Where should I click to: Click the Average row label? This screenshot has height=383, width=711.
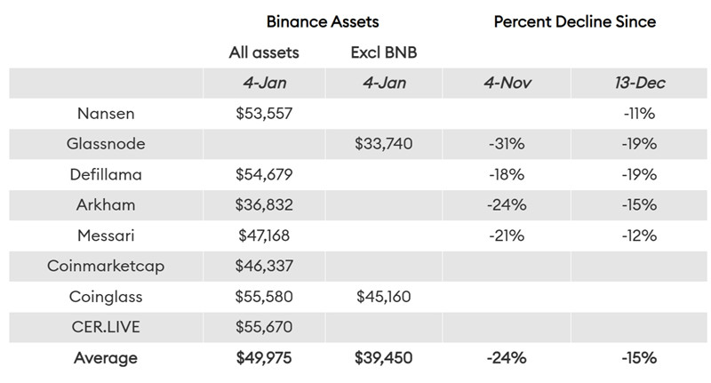[107, 358]
